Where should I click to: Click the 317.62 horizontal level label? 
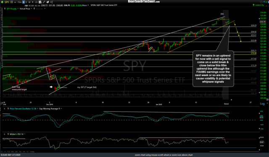(253, 59)
